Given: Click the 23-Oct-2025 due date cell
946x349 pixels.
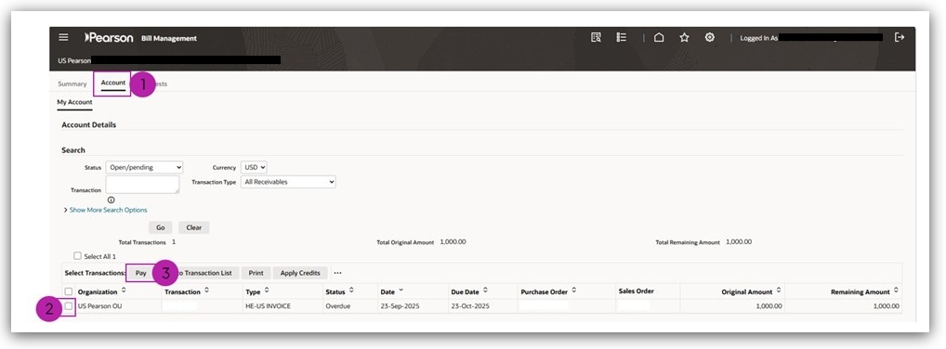Looking at the screenshot, I should point(470,306).
